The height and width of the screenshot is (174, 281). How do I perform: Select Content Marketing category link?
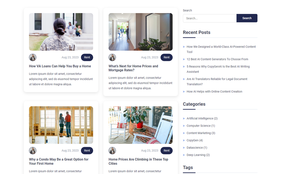pyautogui.click(x=199, y=133)
